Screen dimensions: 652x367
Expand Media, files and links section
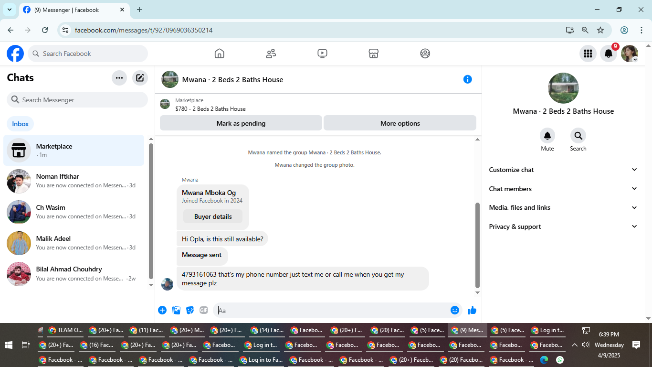tap(563, 207)
